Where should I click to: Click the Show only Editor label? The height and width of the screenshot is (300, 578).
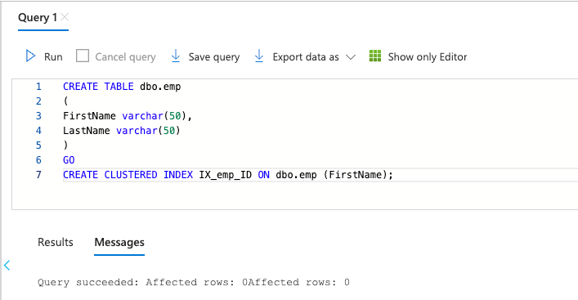pos(428,56)
